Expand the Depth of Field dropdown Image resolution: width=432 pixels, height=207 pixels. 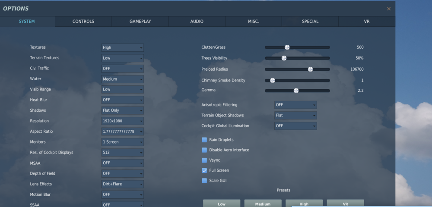pos(122,173)
